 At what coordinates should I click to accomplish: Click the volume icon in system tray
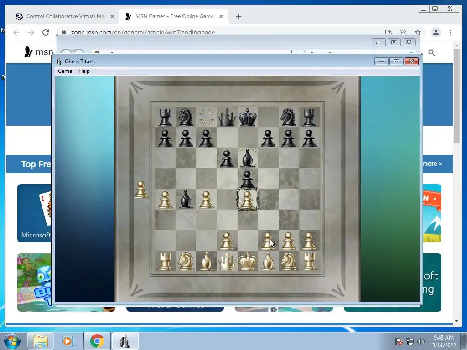pyautogui.click(x=421, y=341)
